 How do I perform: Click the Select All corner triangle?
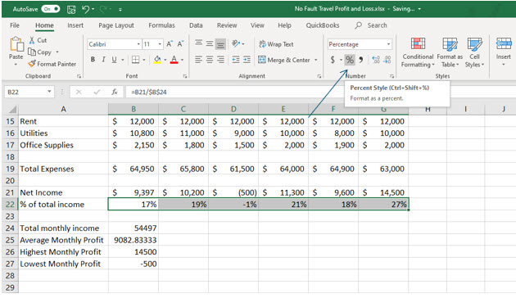11,109
